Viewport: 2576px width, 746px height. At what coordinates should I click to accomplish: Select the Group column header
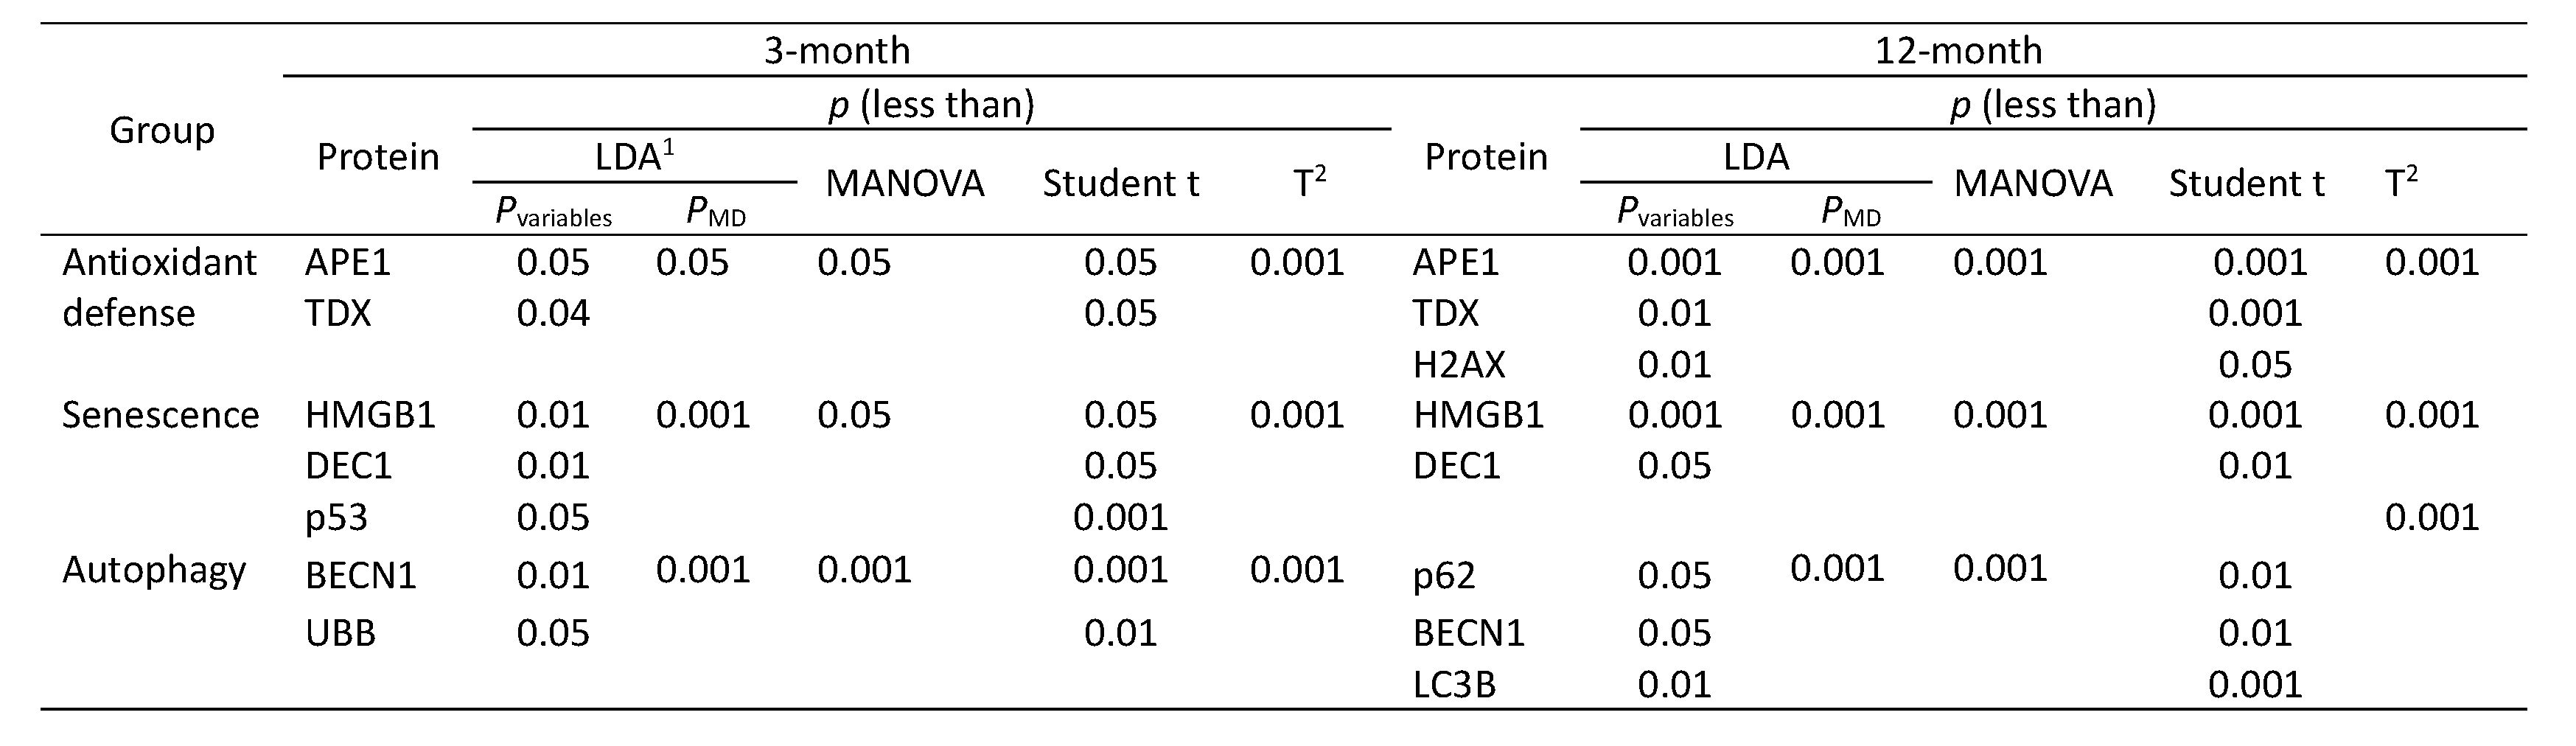(x=161, y=130)
